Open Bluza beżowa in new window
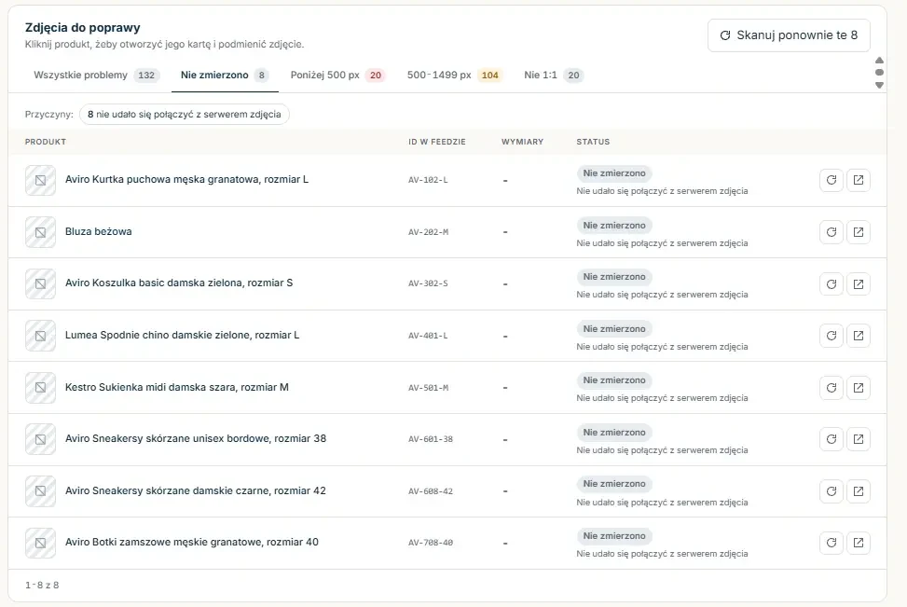 [859, 232]
